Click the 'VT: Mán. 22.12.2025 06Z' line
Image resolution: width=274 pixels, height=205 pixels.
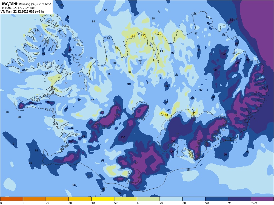(17, 11)
